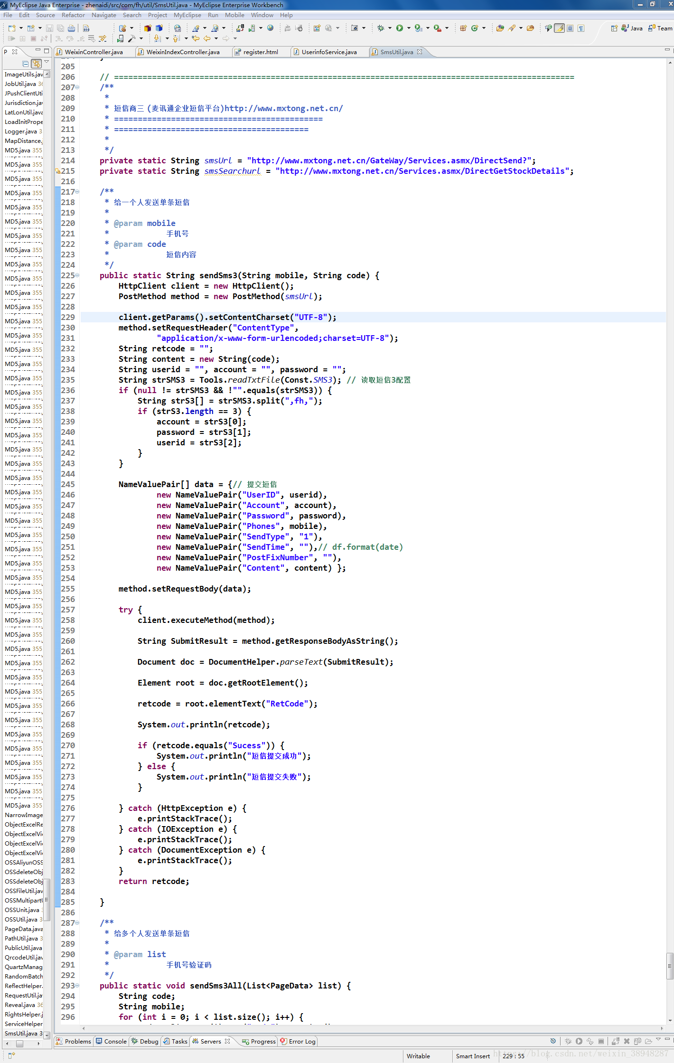Click the editor vertical scrollbar thumb
This screenshot has height=1063, width=674.
(x=670, y=966)
